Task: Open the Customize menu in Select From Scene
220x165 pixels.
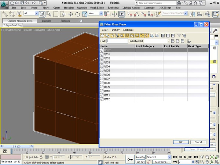Action: [x=128, y=30]
